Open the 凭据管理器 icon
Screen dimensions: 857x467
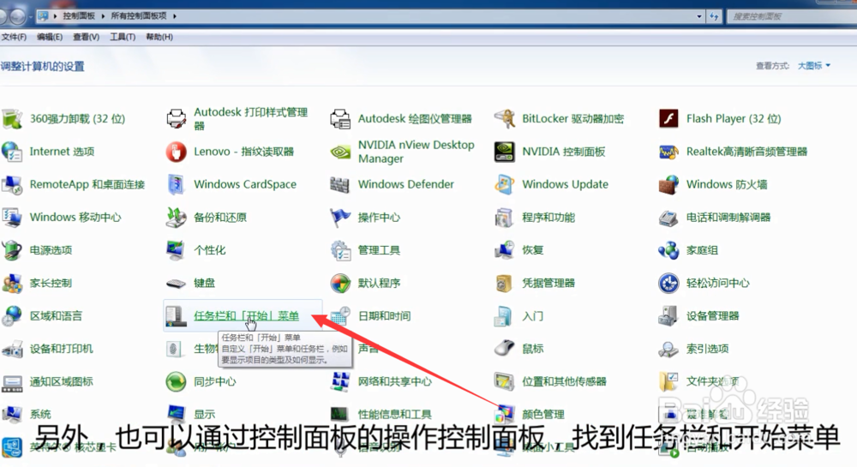pyautogui.click(x=504, y=283)
